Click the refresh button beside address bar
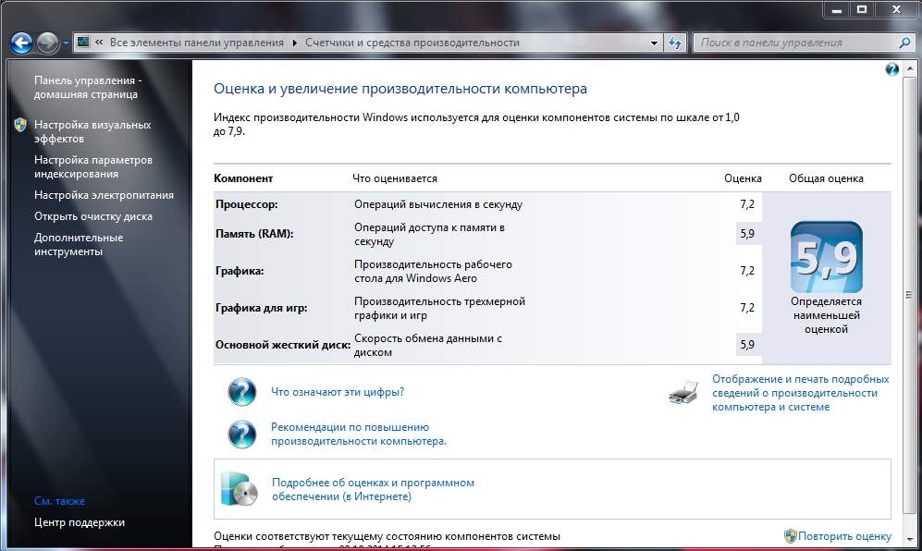 [675, 43]
